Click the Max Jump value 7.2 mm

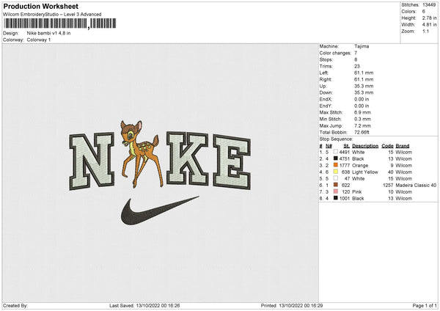click(362, 125)
